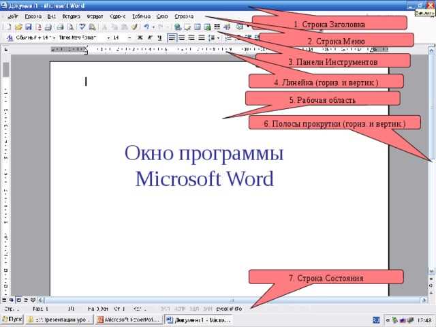Open the line spacing dropdown arrow
The height and width of the screenshot is (327, 436).
pyautogui.click(x=218, y=38)
